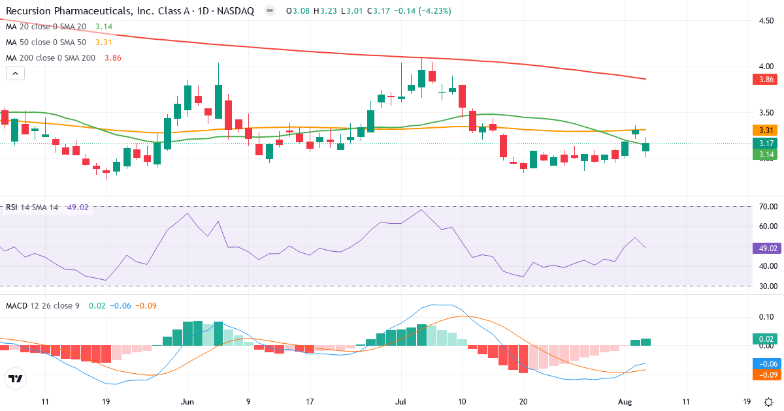Click the 3.86 value in MA 200 legend
This screenshot has height=411, width=784.
tap(112, 58)
